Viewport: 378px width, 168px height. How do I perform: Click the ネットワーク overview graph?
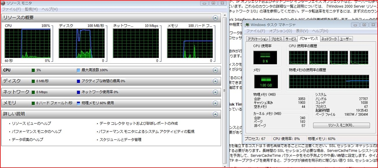(x=136, y=43)
